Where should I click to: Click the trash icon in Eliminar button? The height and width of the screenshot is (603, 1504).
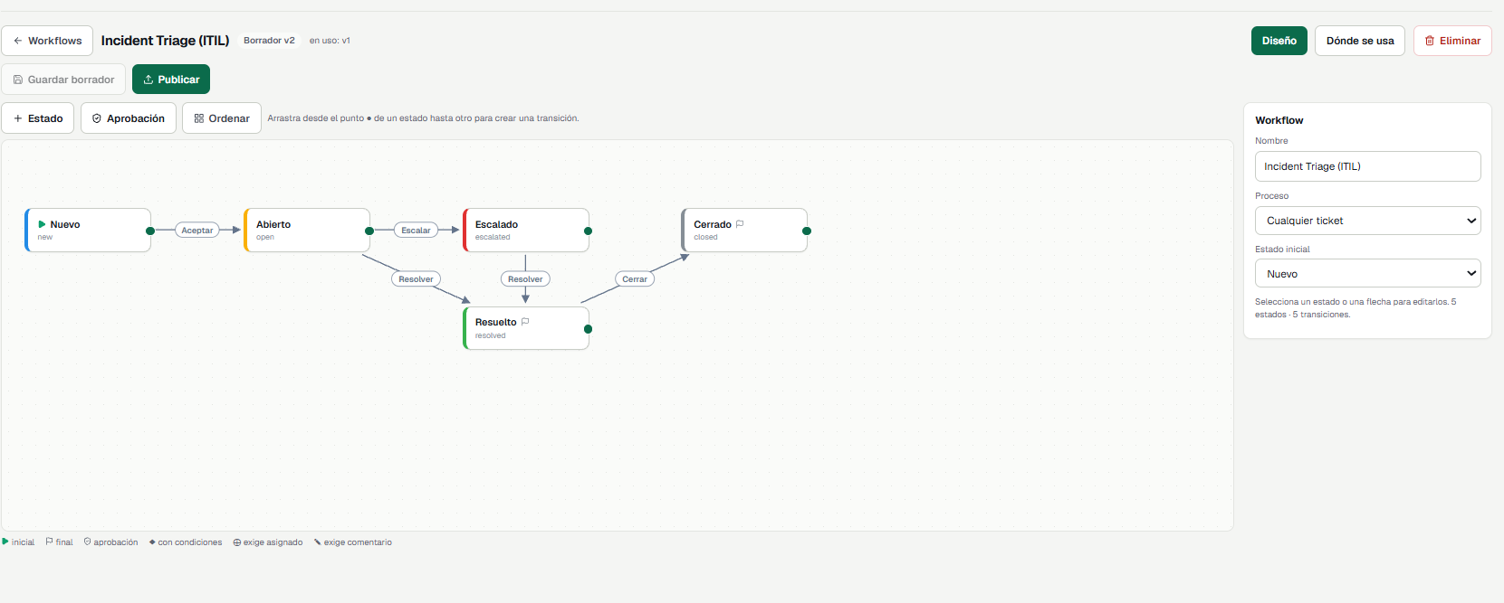pos(1430,41)
